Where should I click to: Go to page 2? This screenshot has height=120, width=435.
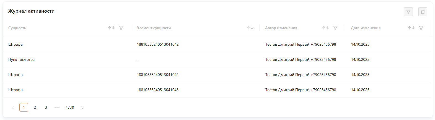(35, 107)
